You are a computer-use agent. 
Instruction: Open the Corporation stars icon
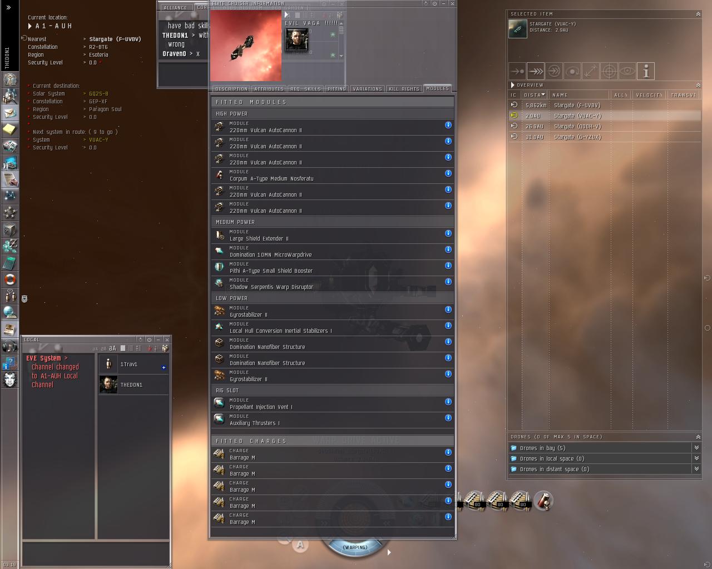[x=9, y=213]
